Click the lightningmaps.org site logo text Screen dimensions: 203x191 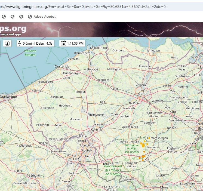click(x=13, y=29)
